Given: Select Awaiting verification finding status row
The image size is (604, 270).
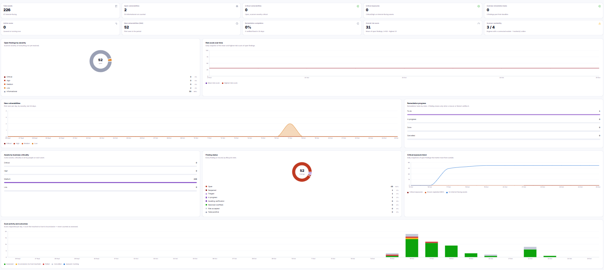Looking at the screenshot, I should click(302, 201).
